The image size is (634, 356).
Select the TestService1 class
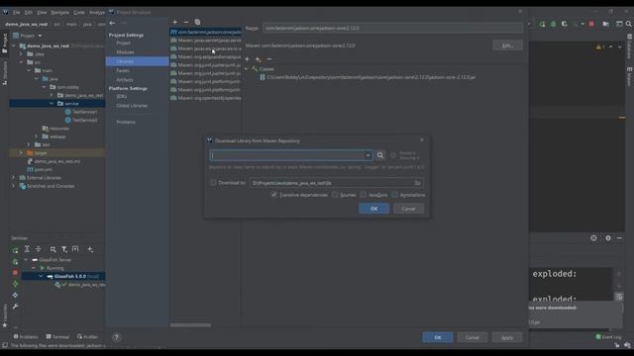click(81, 112)
